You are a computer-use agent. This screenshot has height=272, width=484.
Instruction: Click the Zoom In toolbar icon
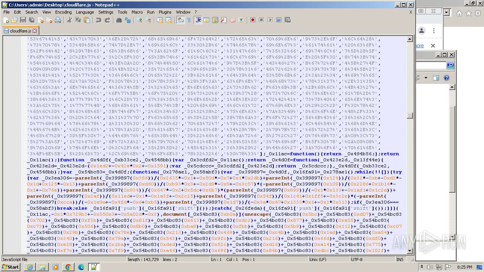click(139, 20)
